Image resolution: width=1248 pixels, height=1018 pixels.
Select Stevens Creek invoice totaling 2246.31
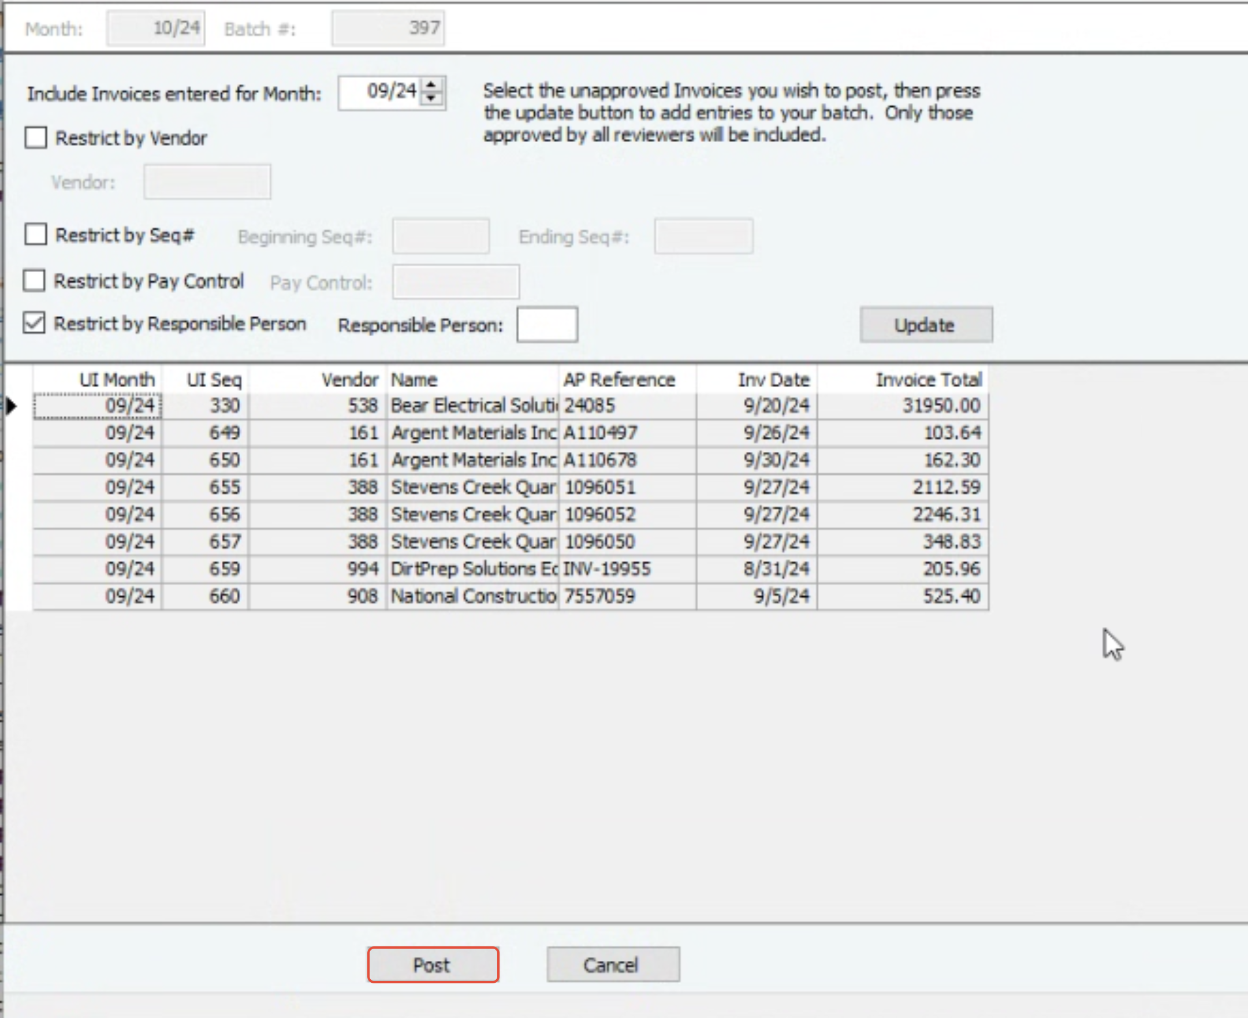coord(946,515)
